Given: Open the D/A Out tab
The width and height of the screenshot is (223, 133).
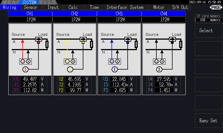Looking at the screenshot, I should (x=180, y=7).
